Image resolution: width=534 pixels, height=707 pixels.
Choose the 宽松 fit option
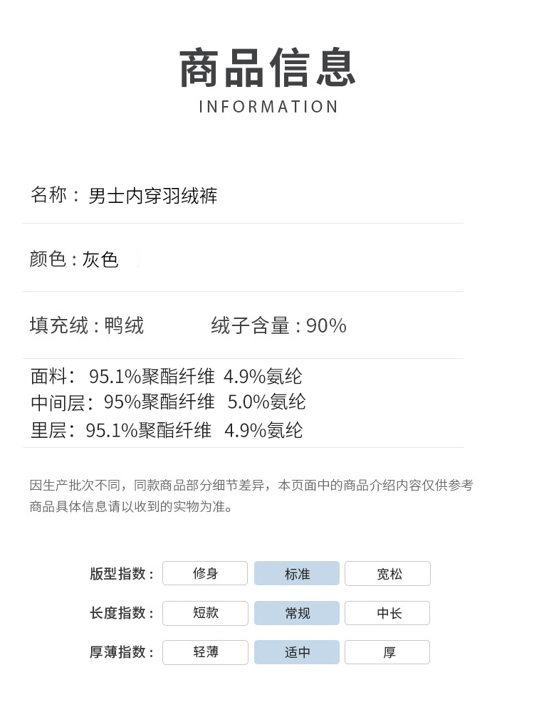coord(388,574)
